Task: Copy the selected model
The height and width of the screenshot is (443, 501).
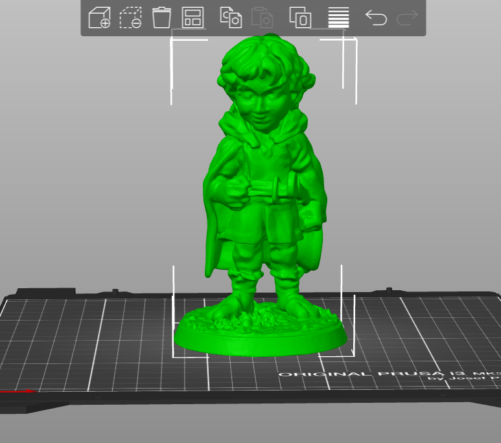Action: (x=231, y=17)
